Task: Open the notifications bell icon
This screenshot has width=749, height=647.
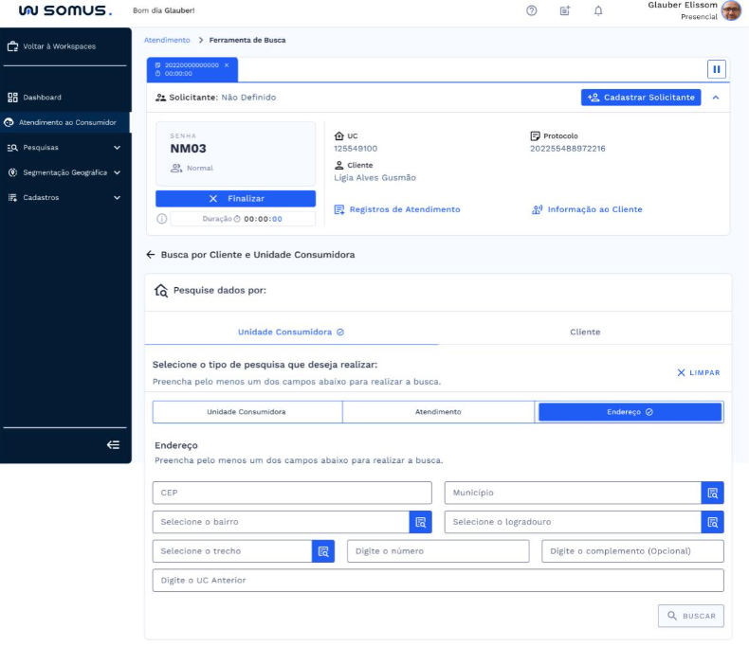Action: click(x=598, y=10)
